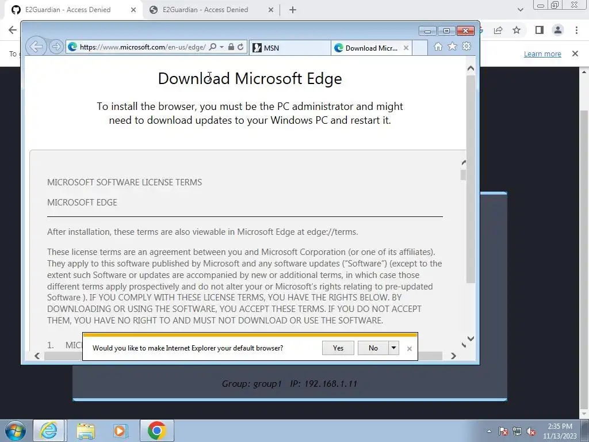The height and width of the screenshot is (442, 589).
Task: Refresh the Microsoft Edge download page
Action: coord(240,47)
